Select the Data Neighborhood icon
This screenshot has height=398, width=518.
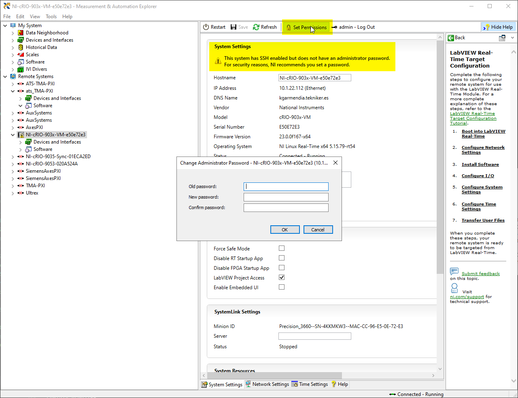(x=21, y=33)
